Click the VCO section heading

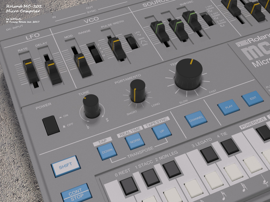pyautogui.click(x=91, y=20)
